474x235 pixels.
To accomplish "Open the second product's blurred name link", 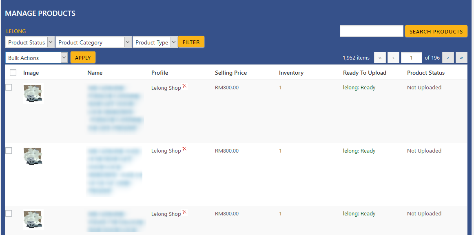I will [115, 171].
